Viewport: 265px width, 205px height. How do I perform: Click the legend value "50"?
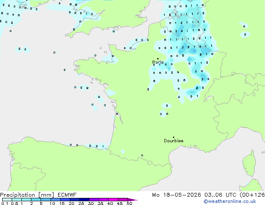(x=129, y=203)
